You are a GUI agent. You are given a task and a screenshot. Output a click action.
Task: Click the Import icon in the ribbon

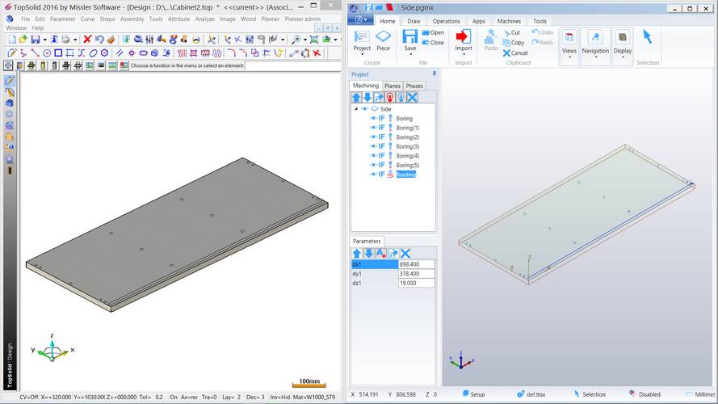(x=463, y=37)
